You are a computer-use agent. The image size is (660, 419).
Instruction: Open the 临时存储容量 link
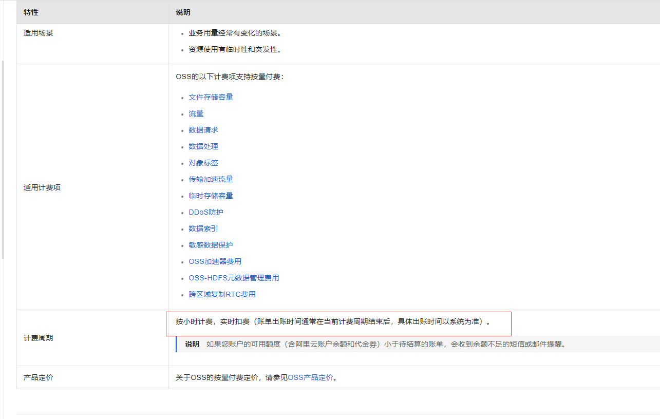[211, 196]
